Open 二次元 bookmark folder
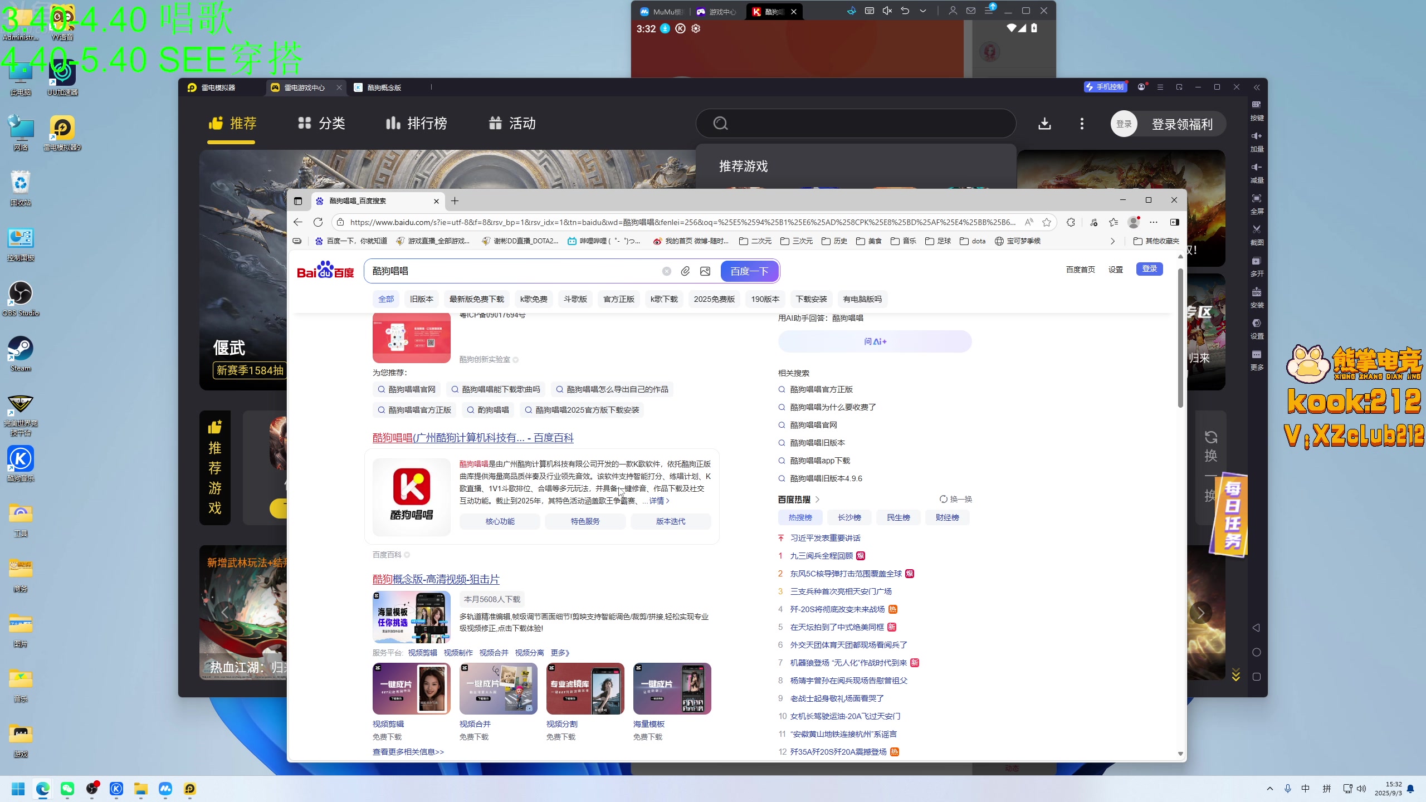Image resolution: width=1426 pixels, height=802 pixels. click(x=755, y=241)
